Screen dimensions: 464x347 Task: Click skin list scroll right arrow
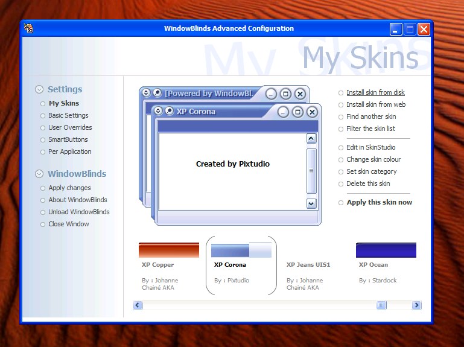(x=416, y=305)
